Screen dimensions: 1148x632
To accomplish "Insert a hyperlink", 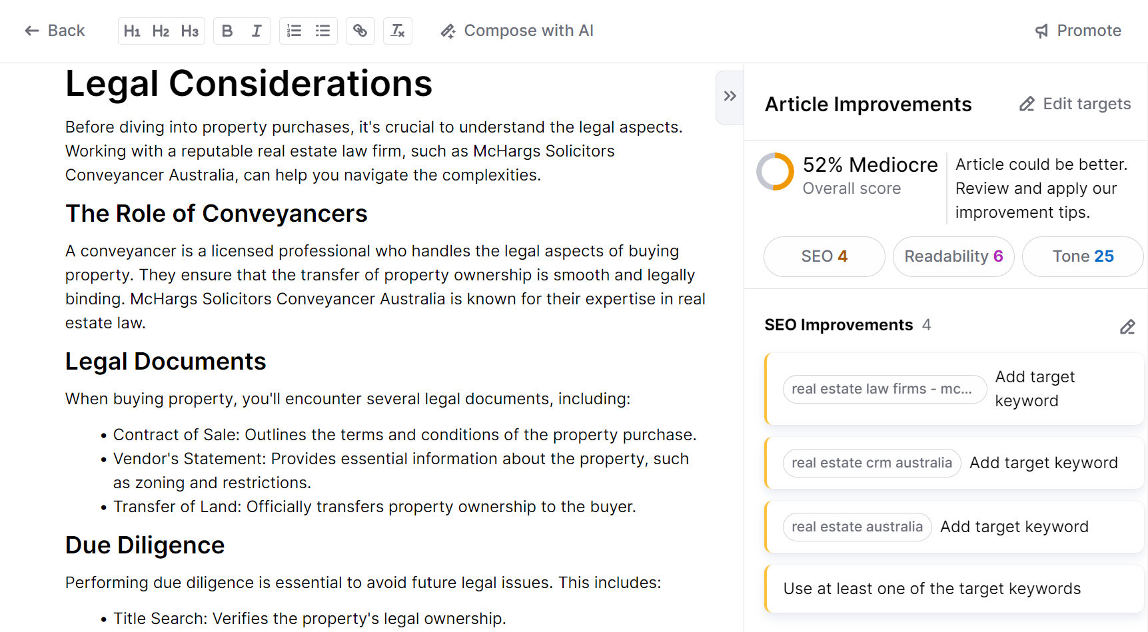I will (x=360, y=31).
